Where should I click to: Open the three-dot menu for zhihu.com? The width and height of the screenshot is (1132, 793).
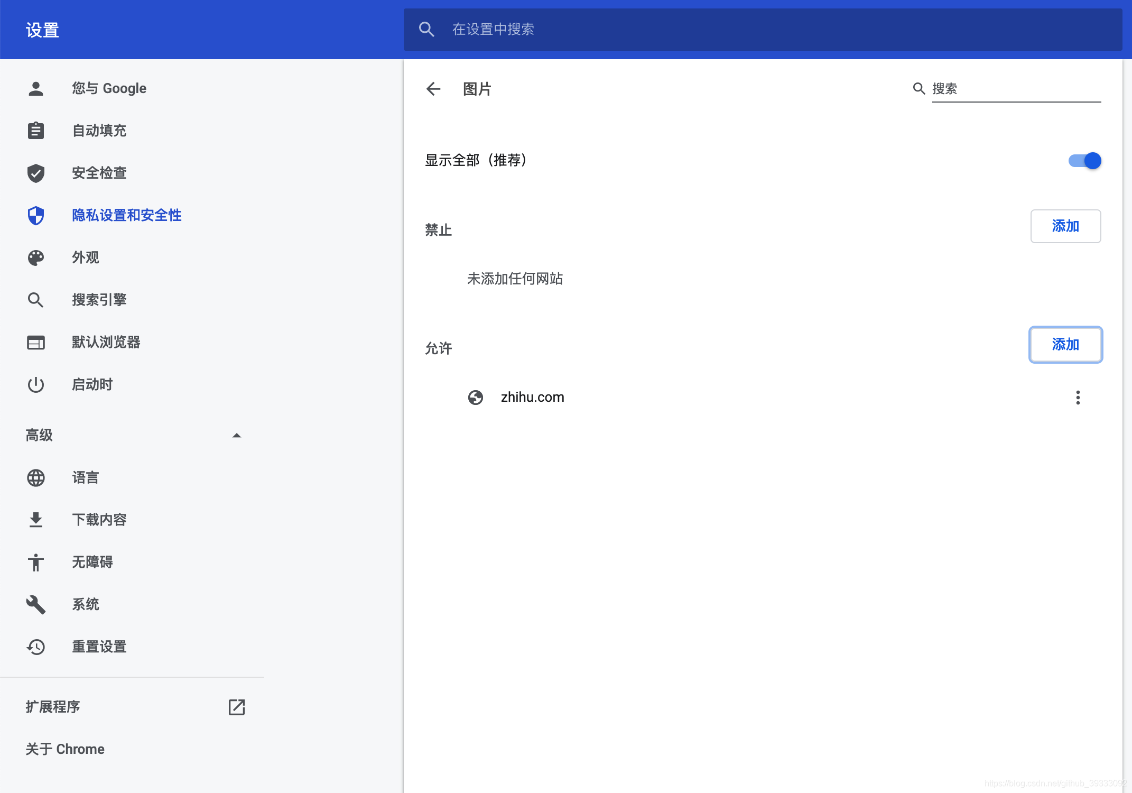click(1078, 398)
